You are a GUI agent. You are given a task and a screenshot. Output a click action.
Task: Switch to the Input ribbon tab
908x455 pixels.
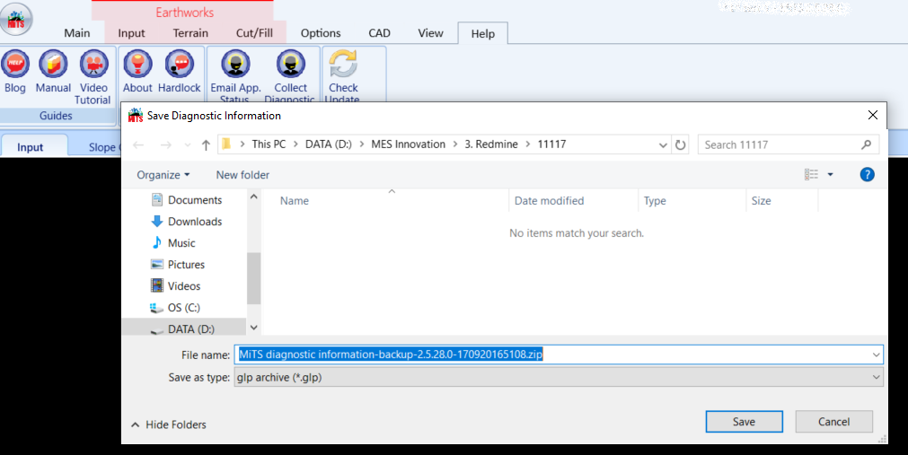pos(131,33)
